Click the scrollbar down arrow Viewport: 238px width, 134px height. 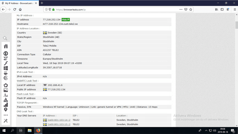tap(236, 126)
